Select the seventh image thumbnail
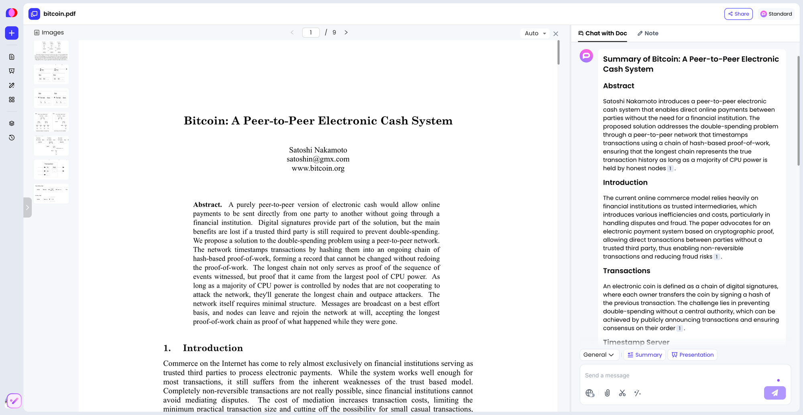803x415 pixels. [51, 194]
